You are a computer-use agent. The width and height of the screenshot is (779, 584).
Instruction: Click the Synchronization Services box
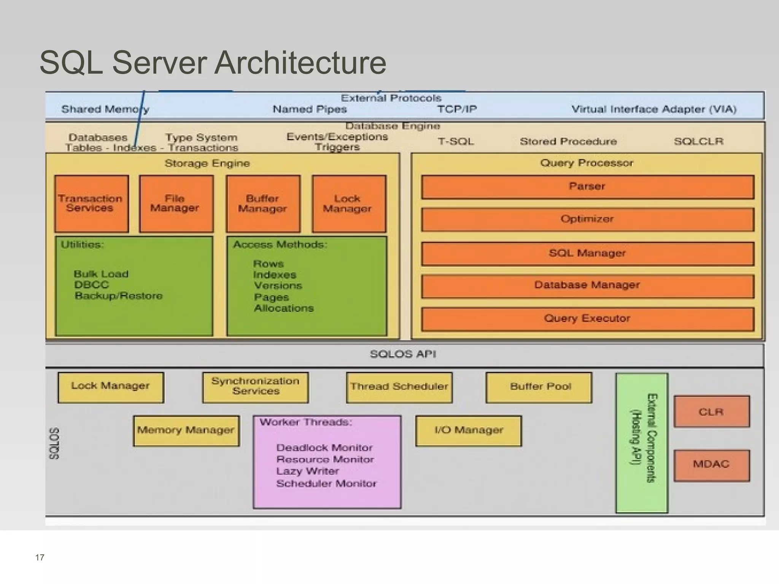tap(255, 387)
